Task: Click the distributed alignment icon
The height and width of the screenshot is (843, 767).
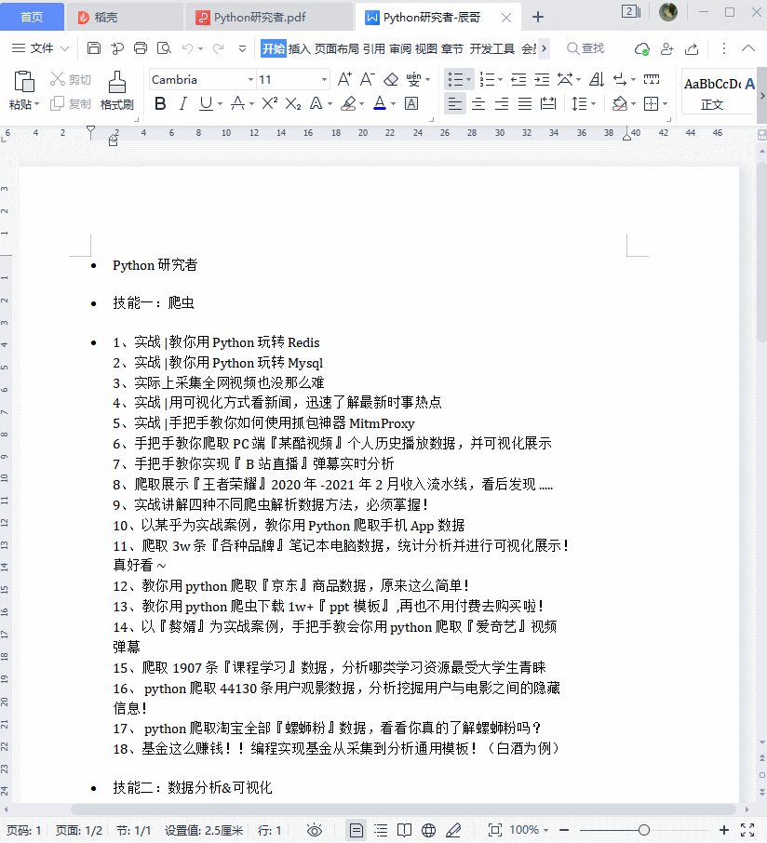Action: coord(548,103)
